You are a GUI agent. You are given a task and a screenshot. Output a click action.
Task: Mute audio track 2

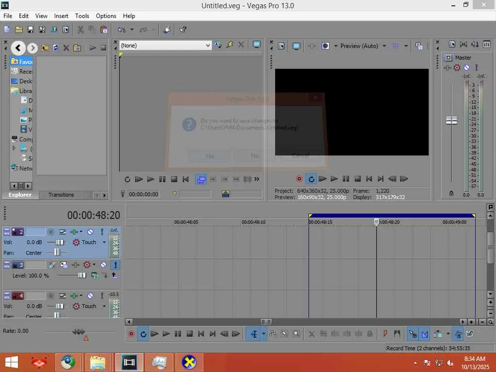[90, 232]
